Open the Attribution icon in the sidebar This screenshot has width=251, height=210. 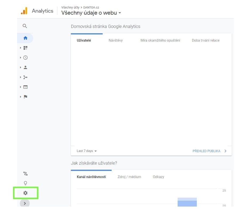tap(25, 173)
